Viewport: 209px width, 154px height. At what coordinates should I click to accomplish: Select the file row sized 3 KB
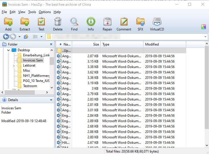click(121, 89)
